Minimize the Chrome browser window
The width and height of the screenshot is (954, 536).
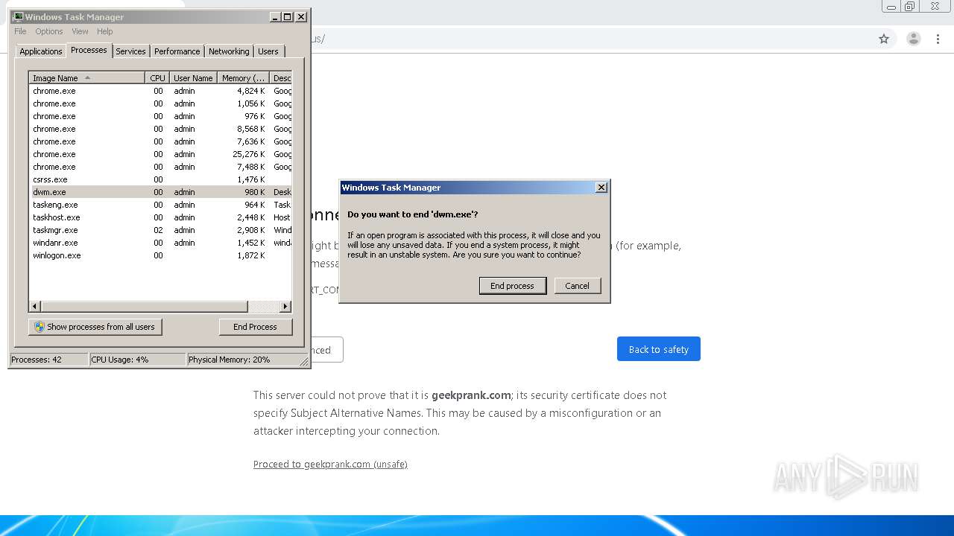(891, 7)
